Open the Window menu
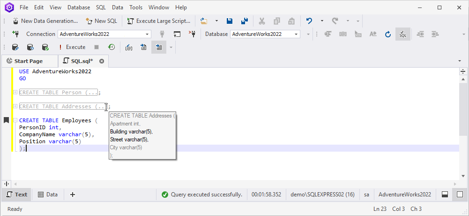The height and width of the screenshot is (216, 469). pos(159,7)
